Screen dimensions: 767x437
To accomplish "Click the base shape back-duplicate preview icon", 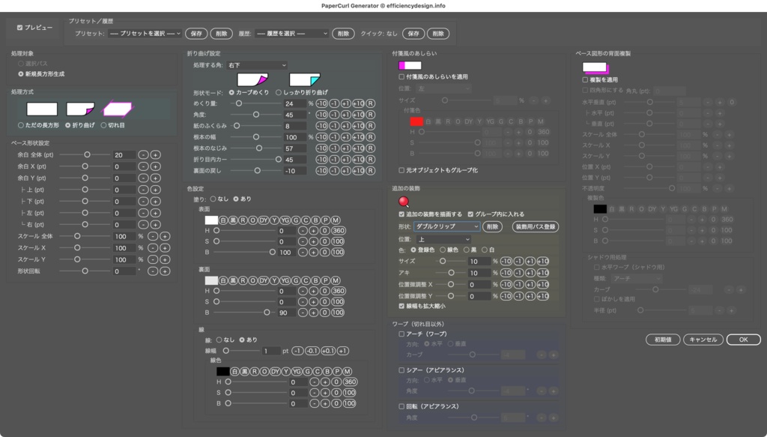I will click(x=595, y=67).
